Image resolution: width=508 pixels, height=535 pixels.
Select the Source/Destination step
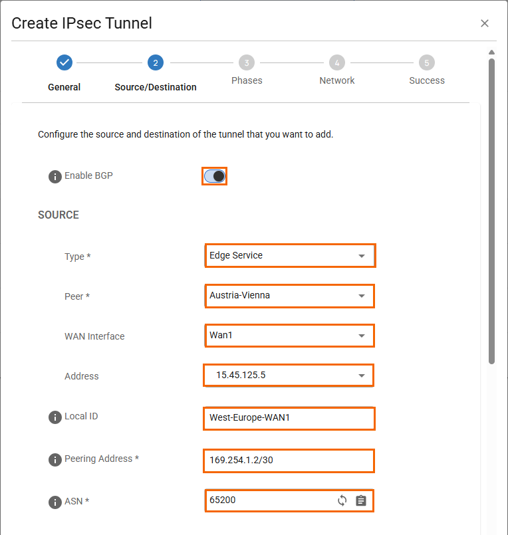tap(155, 63)
